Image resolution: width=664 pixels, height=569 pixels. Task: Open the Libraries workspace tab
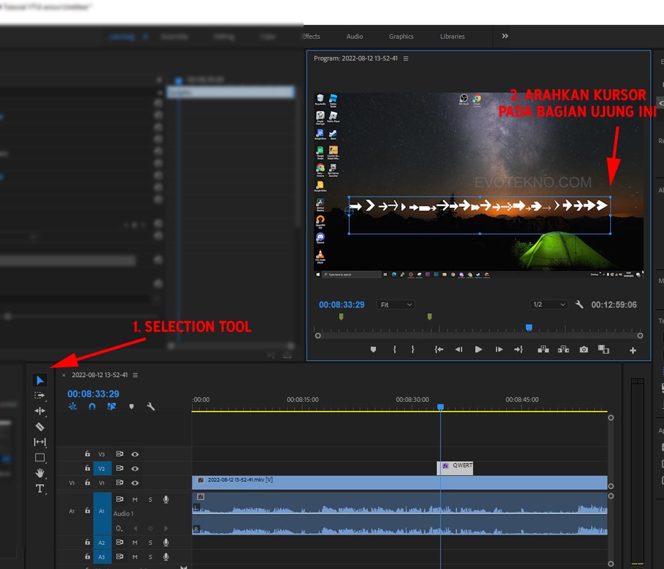pos(452,36)
